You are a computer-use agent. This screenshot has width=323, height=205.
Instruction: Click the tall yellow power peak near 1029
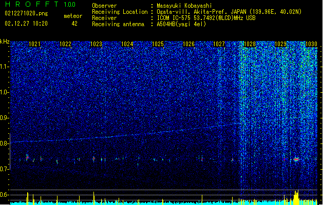296,197
